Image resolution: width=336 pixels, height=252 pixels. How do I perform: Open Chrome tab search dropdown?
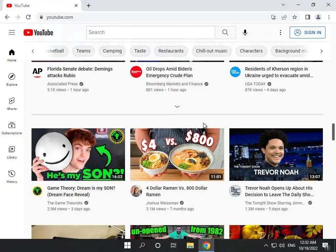click(283, 5)
